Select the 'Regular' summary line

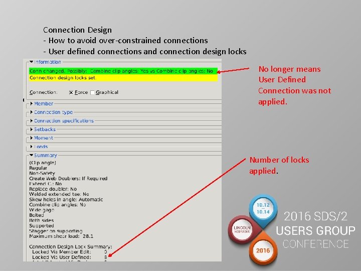tap(38, 168)
